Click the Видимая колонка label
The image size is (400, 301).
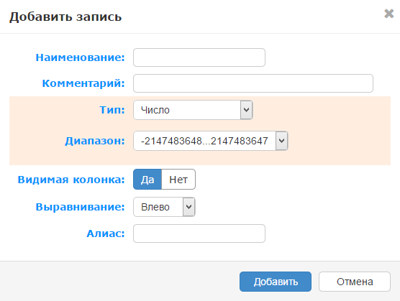pyautogui.click(x=71, y=180)
